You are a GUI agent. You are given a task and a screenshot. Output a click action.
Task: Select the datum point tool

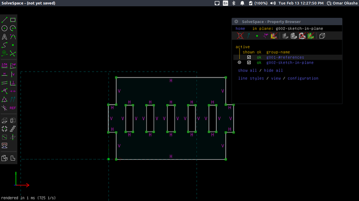(13, 45)
